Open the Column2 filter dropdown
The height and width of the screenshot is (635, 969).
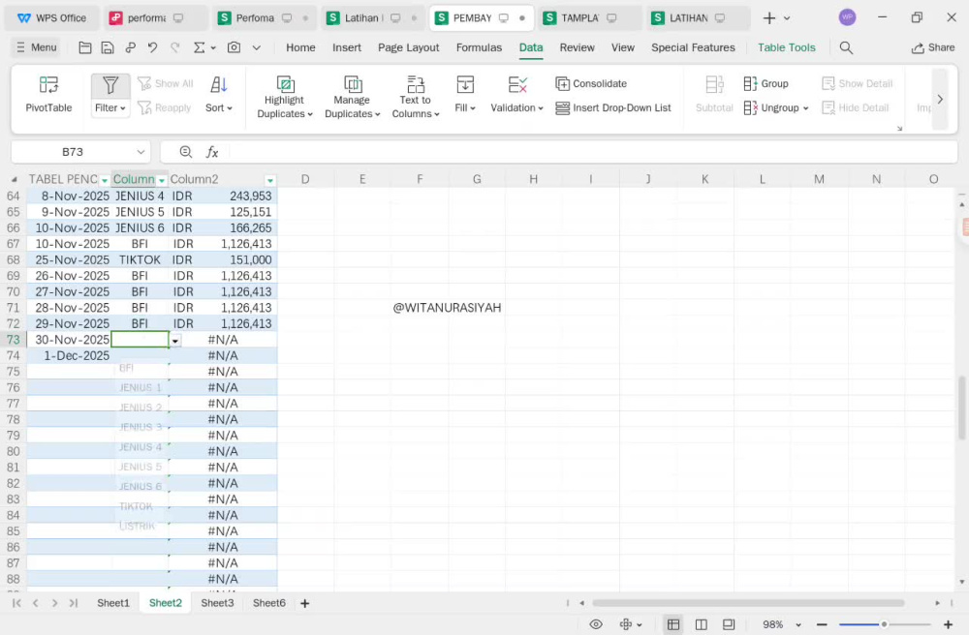point(270,180)
